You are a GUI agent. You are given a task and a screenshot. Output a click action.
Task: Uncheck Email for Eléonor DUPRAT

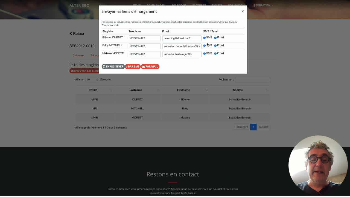pyautogui.click(x=215, y=37)
